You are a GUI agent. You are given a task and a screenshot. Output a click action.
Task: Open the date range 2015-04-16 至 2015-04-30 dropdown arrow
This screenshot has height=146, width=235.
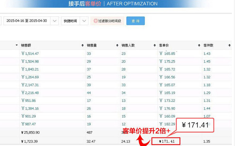(x=54, y=21)
